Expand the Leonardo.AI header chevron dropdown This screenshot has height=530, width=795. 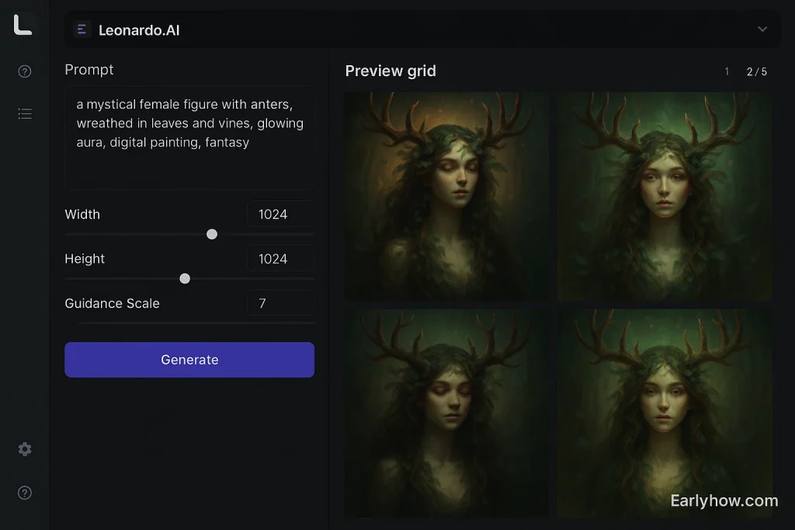pyautogui.click(x=762, y=29)
